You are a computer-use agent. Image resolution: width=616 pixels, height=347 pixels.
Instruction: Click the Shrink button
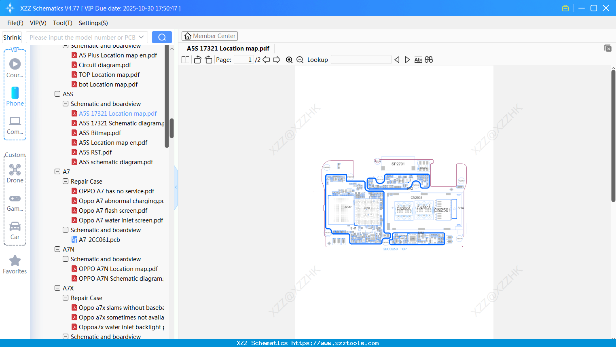click(11, 37)
